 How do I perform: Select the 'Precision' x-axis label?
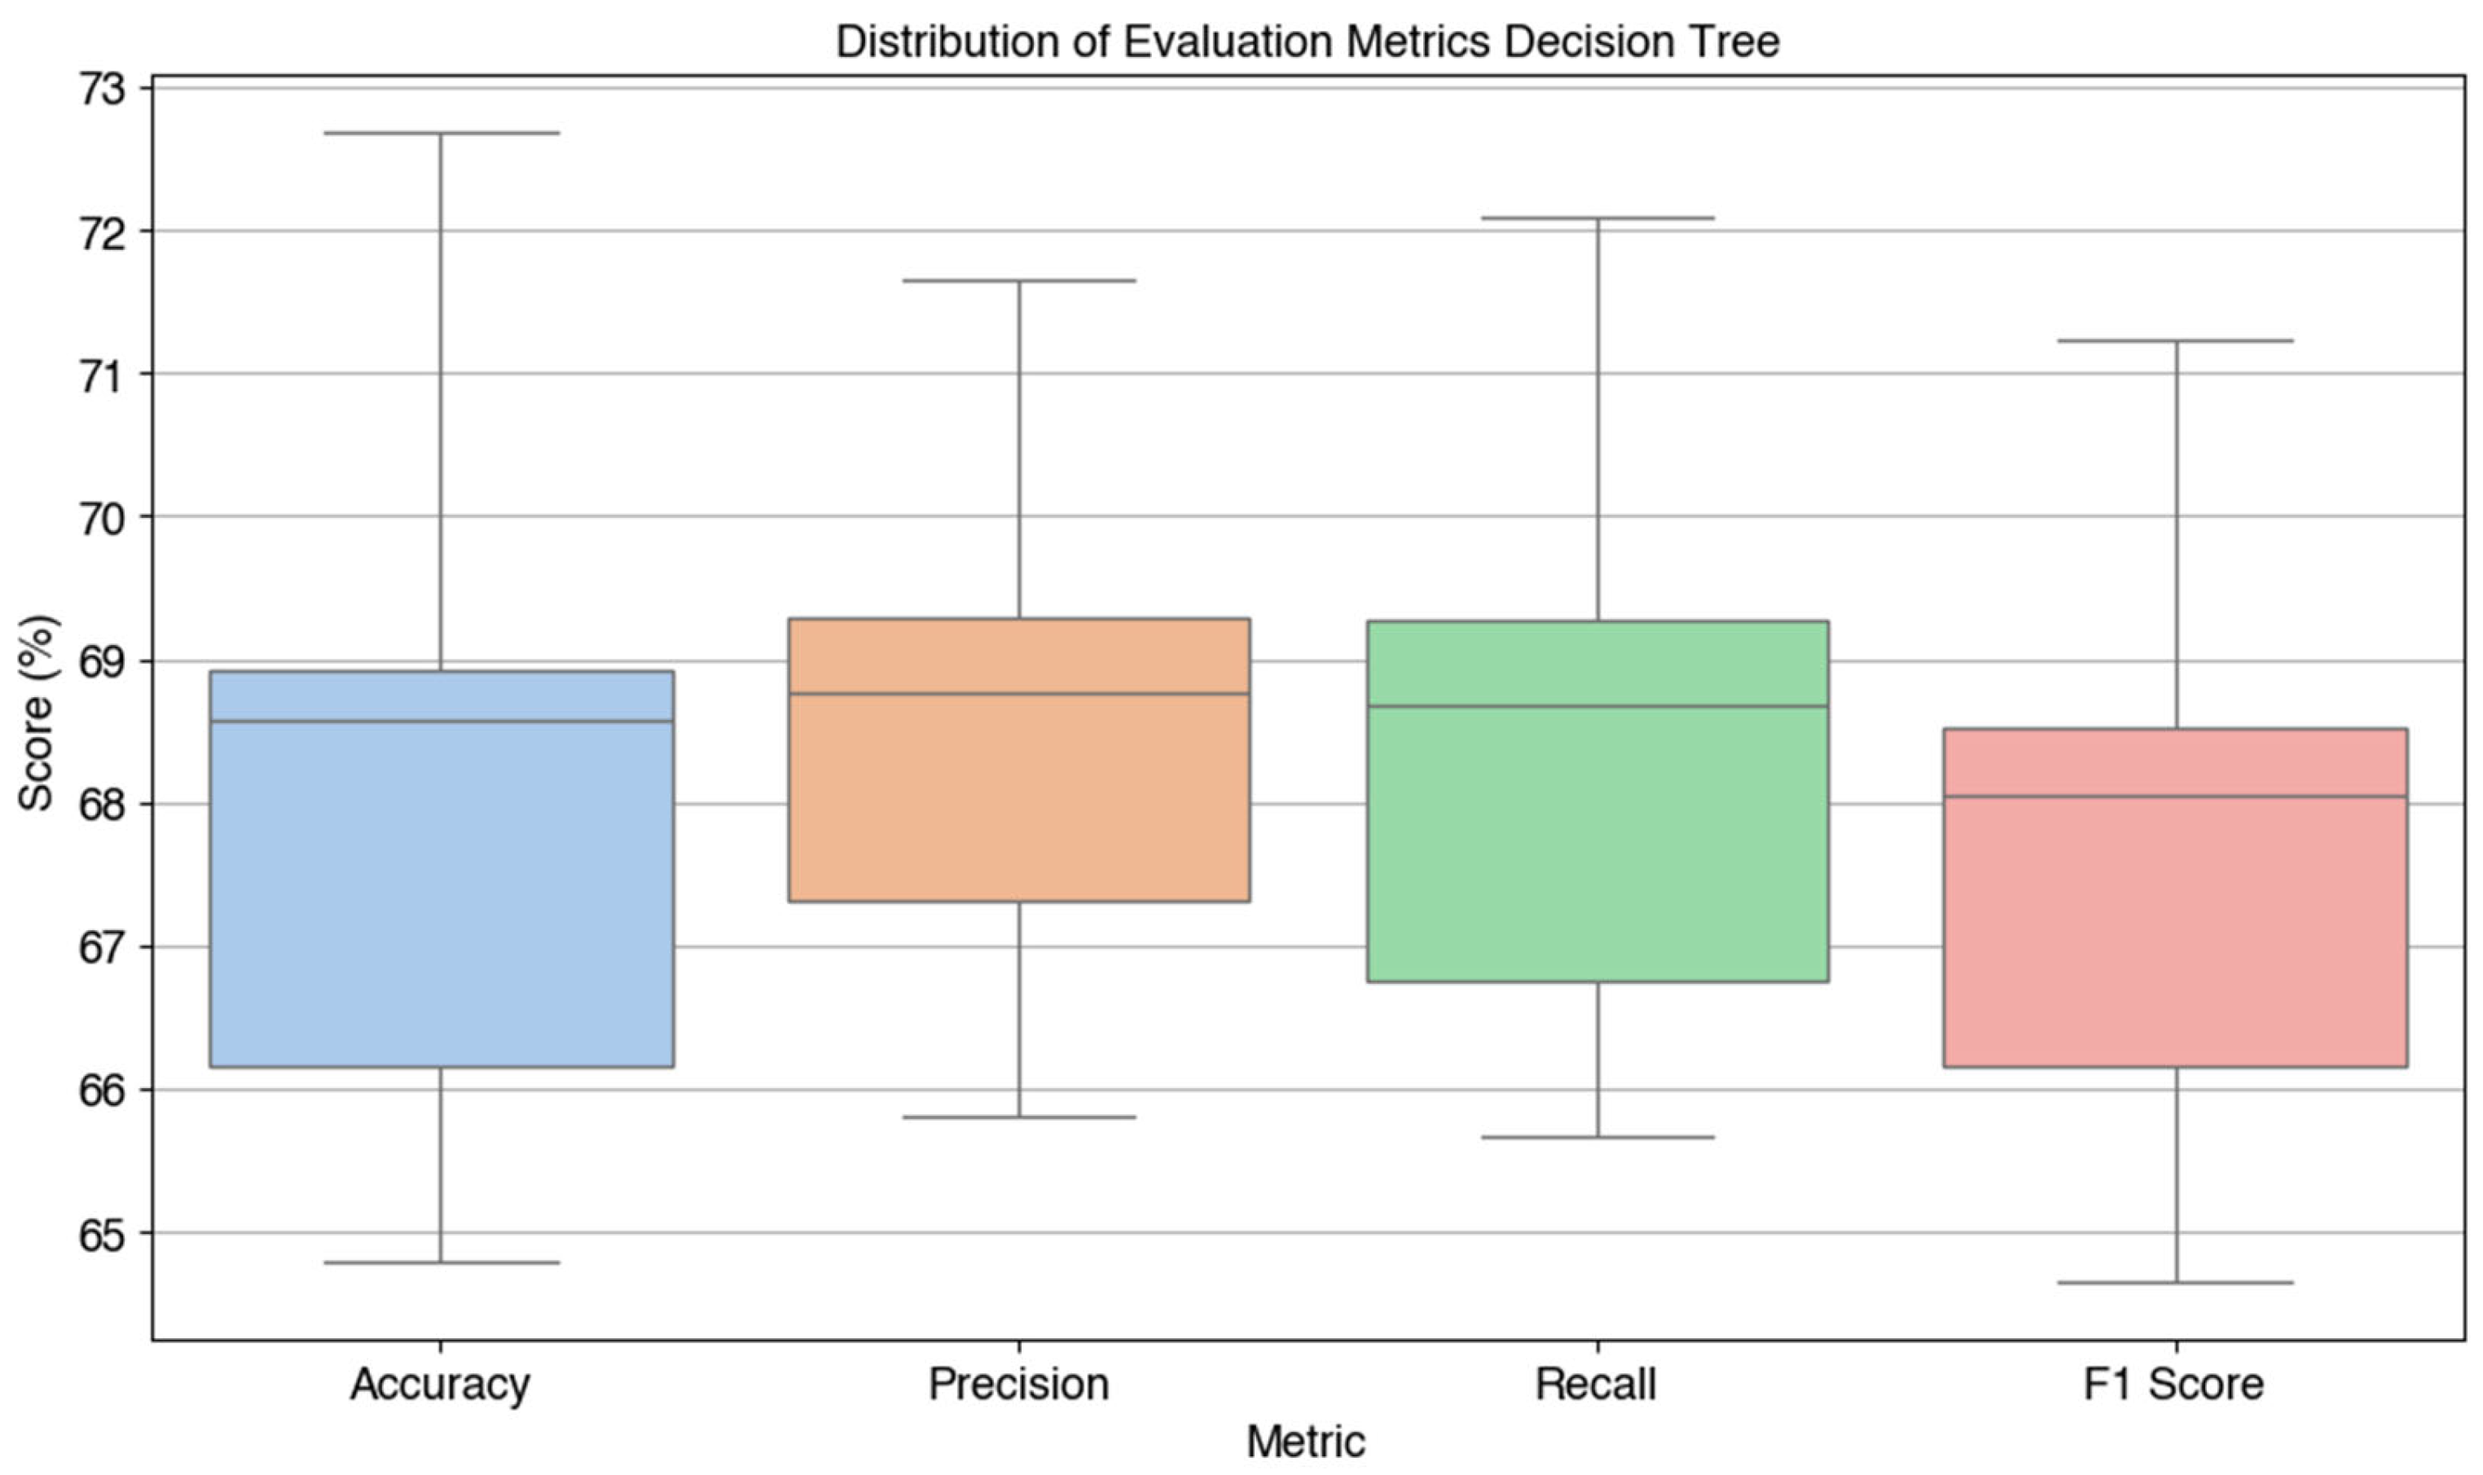1019,1385
